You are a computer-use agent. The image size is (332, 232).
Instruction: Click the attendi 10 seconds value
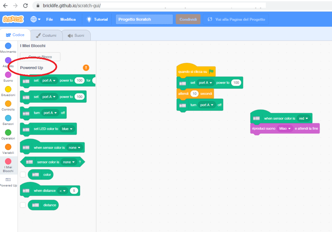[x=194, y=93]
